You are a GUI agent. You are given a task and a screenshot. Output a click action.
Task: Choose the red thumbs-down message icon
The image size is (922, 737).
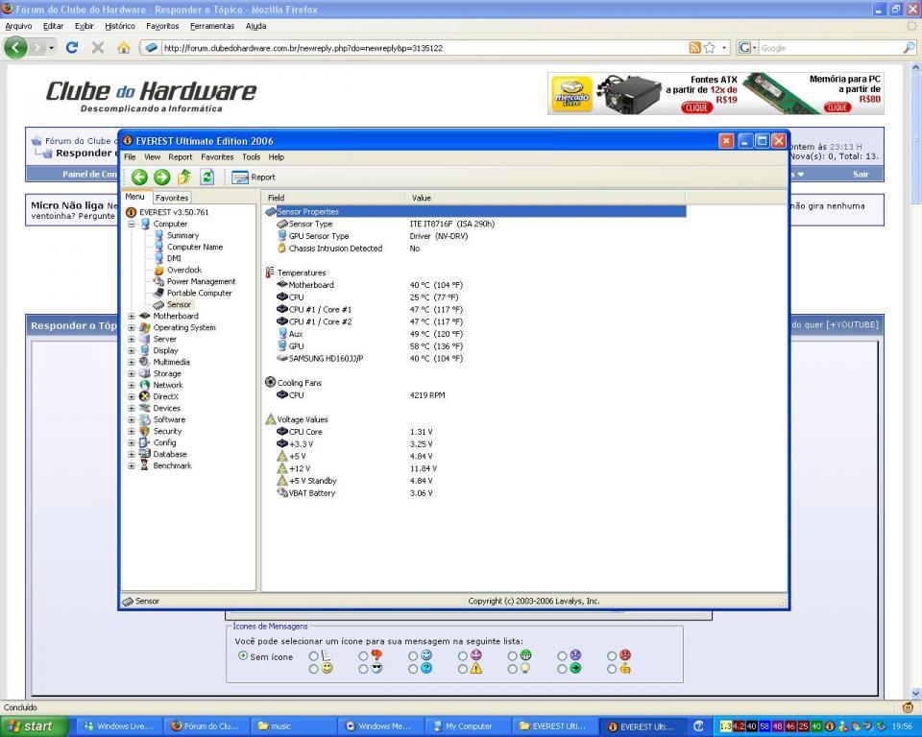coord(363,655)
